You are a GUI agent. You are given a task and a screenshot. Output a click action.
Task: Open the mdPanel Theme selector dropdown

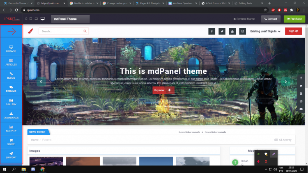(70, 19)
